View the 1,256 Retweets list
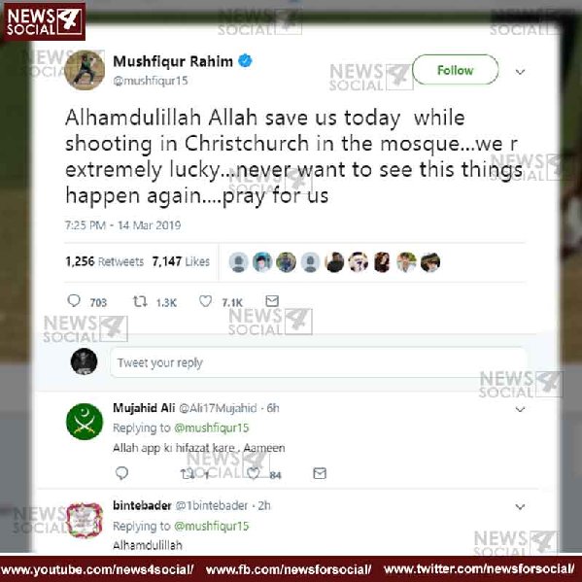 (105, 261)
